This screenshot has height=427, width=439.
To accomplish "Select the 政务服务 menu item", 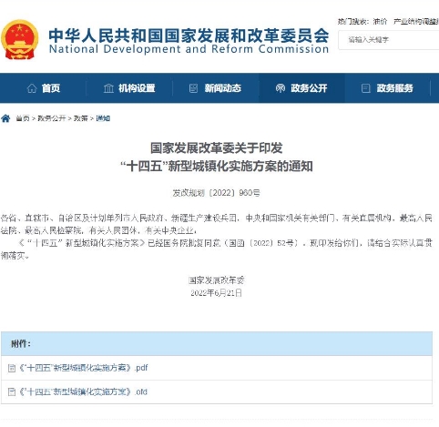I will click(388, 88).
